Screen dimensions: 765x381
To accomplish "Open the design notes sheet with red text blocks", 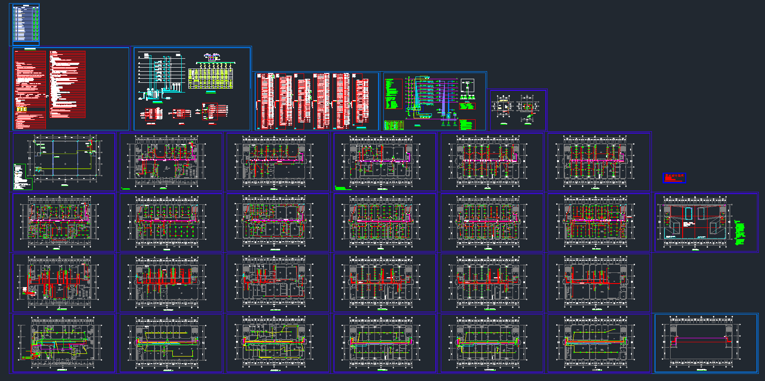I will click(71, 89).
